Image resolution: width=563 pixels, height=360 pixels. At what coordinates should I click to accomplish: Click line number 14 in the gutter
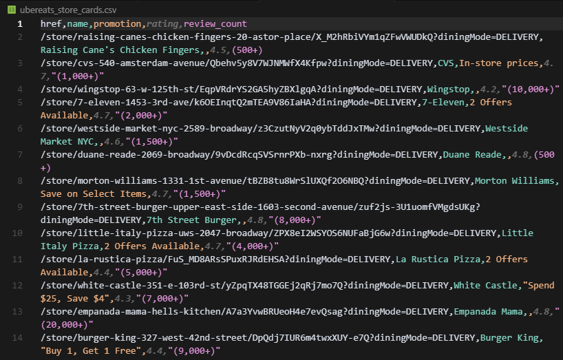point(18,337)
